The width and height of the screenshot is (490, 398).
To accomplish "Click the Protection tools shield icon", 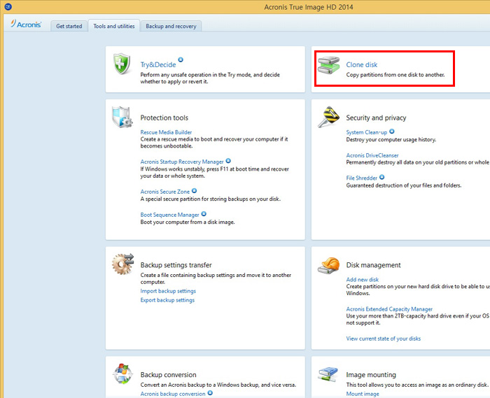I will coord(122,117).
